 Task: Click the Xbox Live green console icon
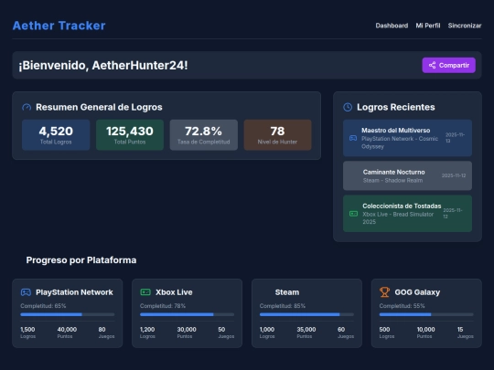[x=145, y=292]
